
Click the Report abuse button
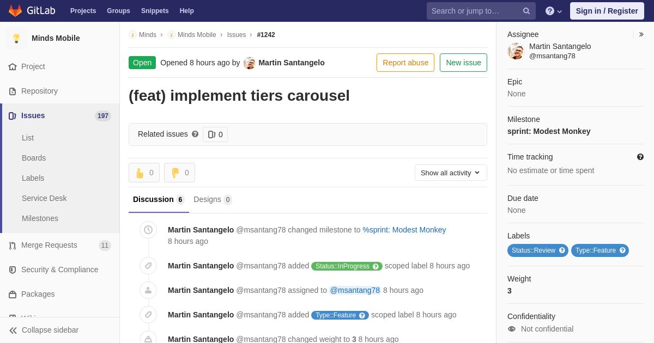[405, 63]
